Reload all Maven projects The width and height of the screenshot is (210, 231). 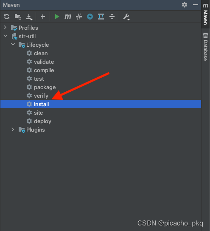pos(7,17)
